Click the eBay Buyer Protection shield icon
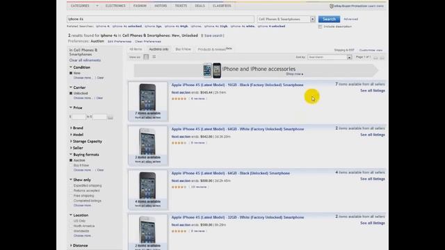 pos(331,6)
